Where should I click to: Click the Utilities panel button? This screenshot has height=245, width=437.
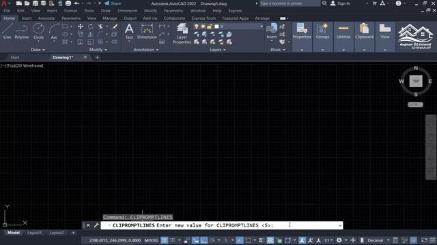343,31
